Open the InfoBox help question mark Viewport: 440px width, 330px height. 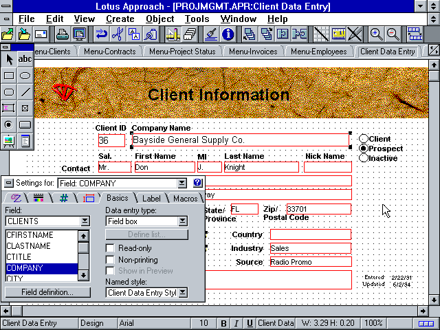(x=197, y=183)
